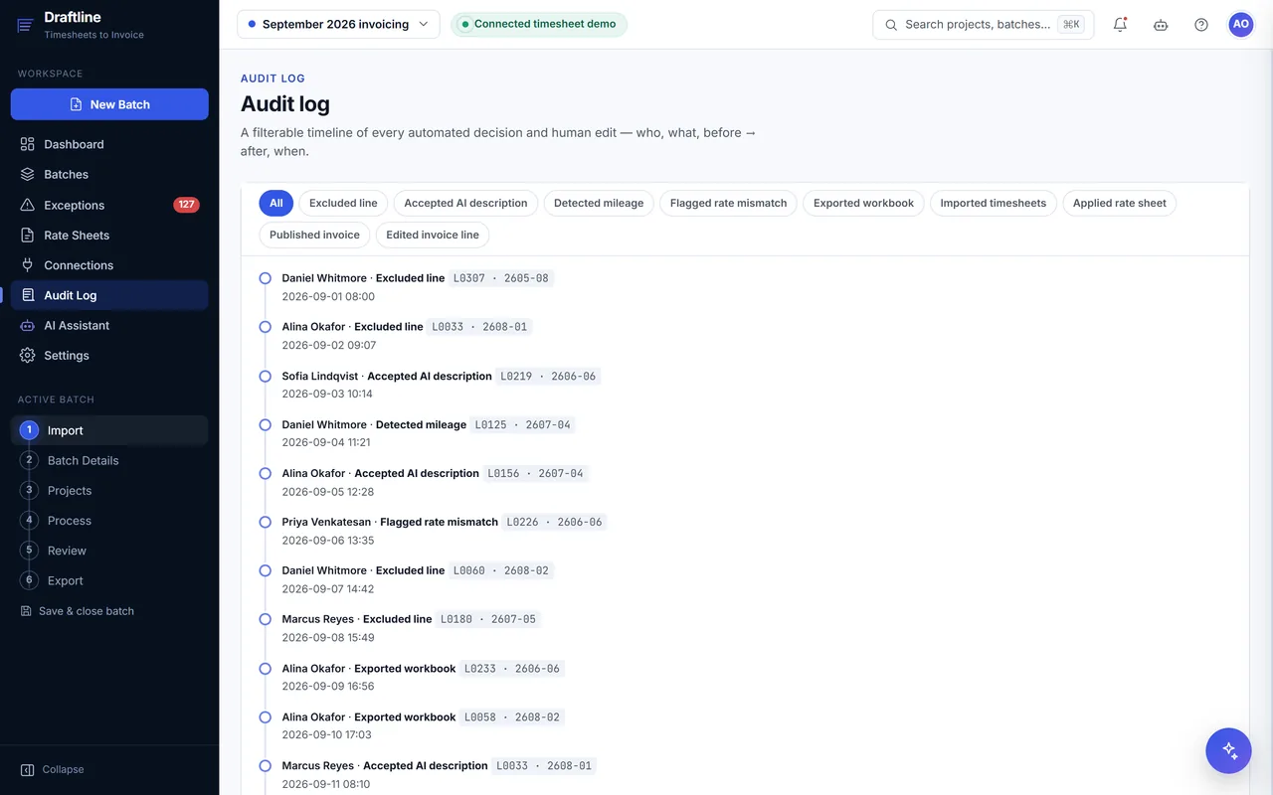Screen dimensions: 1273x795
Task: Click the 127 exceptions count badge
Action: 186,205
